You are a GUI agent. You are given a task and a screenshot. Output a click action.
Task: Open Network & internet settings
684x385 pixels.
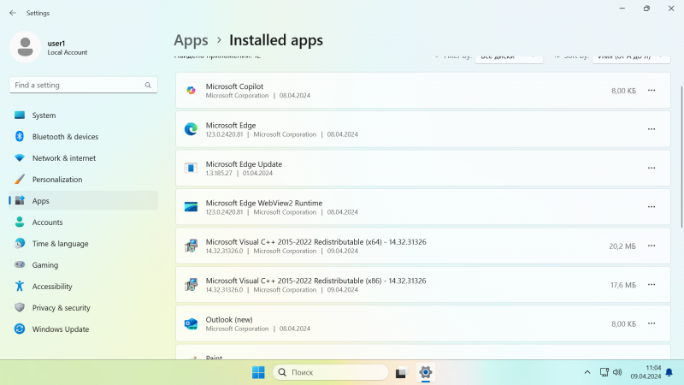click(83, 158)
